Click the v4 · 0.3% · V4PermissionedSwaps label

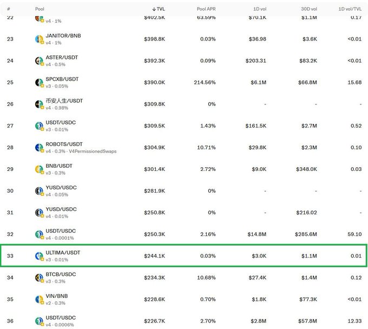click(x=81, y=152)
